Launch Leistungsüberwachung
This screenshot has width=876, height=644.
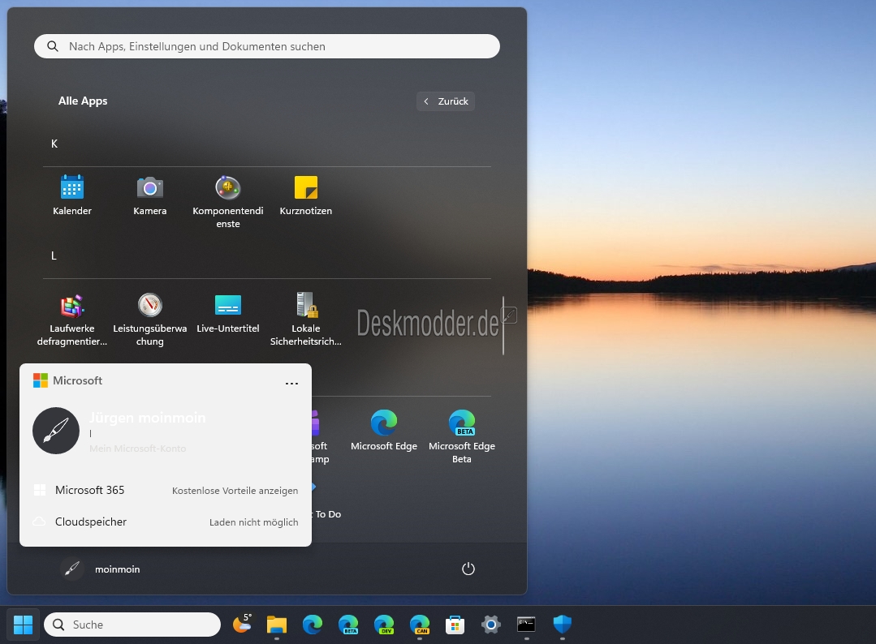coord(149,320)
